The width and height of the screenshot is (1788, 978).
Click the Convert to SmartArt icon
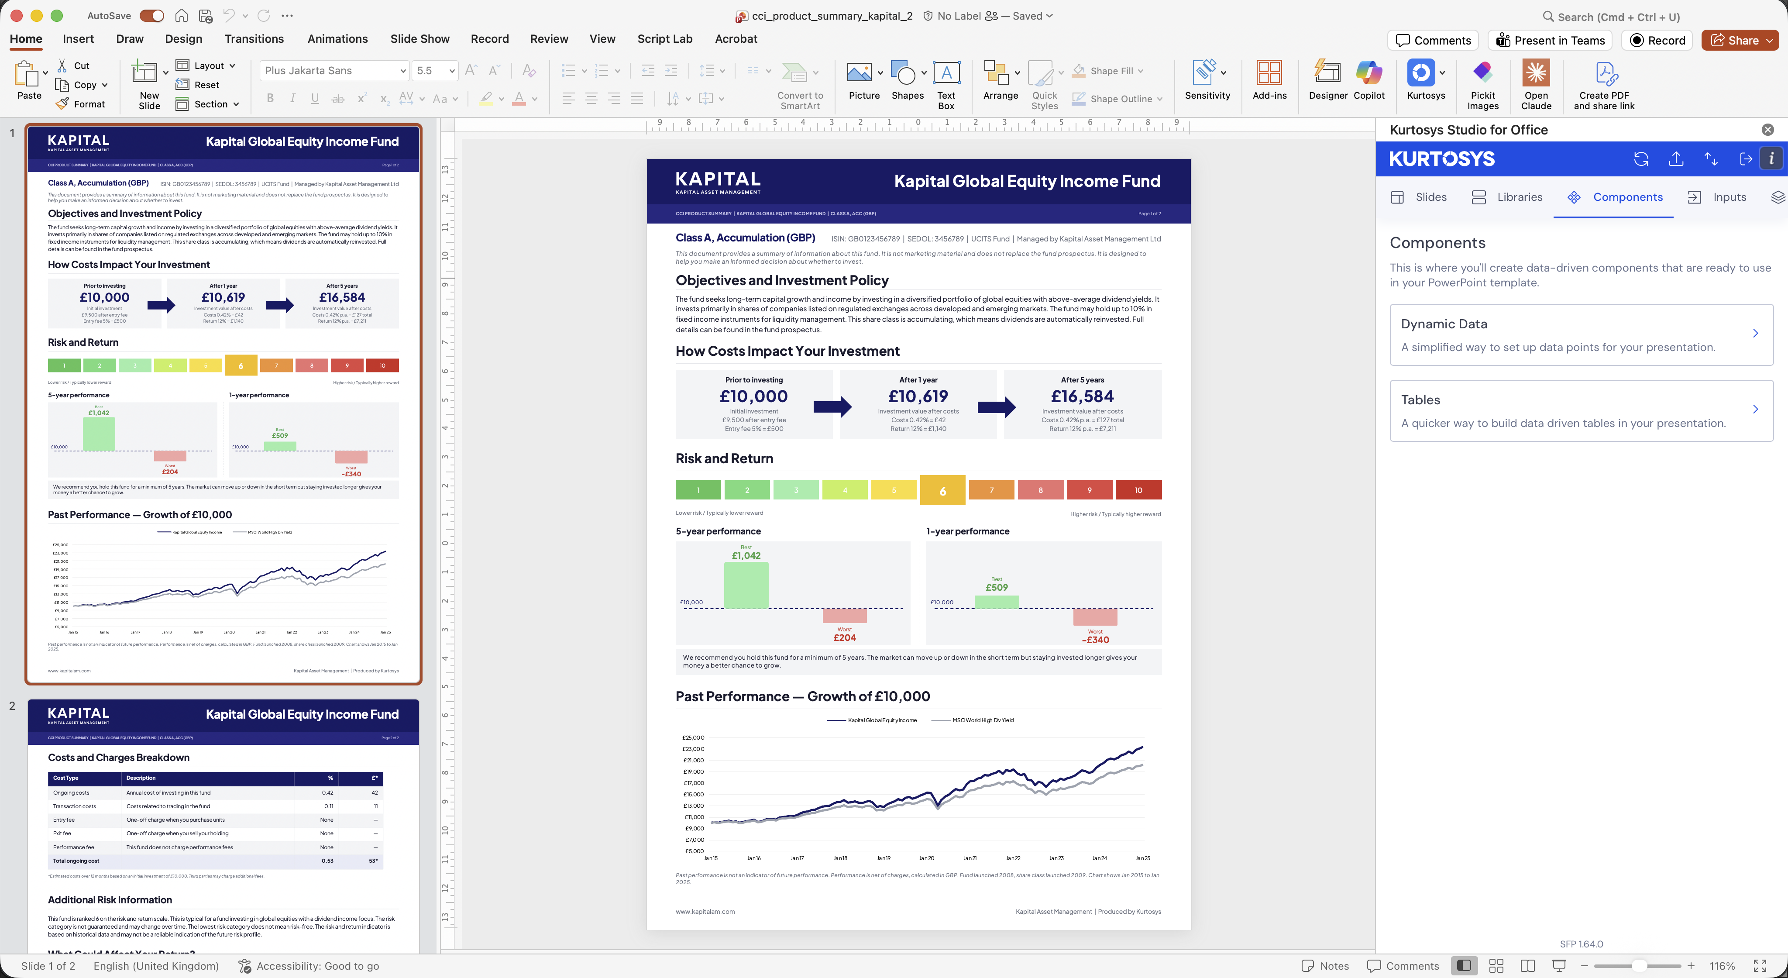pyautogui.click(x=794, y=72)
